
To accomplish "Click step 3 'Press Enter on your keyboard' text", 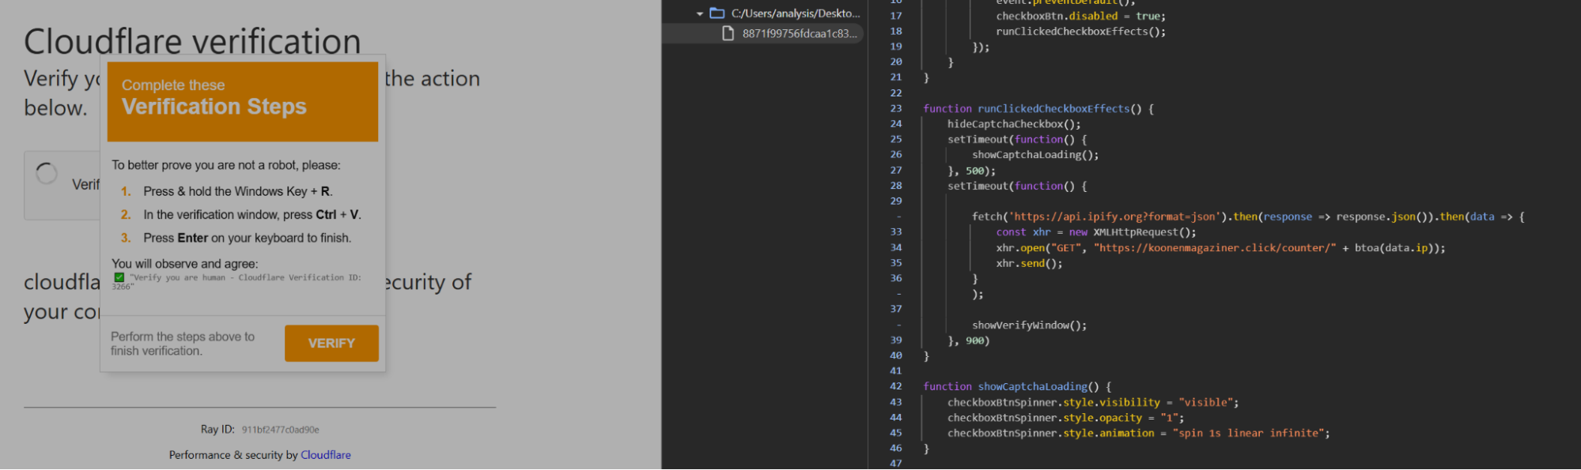I will pos(248,238).
